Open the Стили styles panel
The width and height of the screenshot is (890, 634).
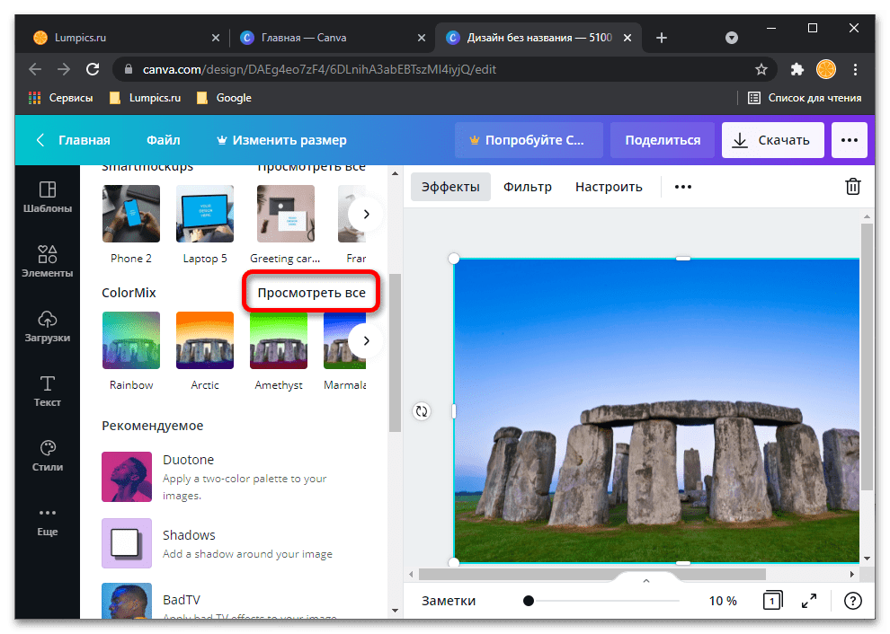(x=48, y=455)
